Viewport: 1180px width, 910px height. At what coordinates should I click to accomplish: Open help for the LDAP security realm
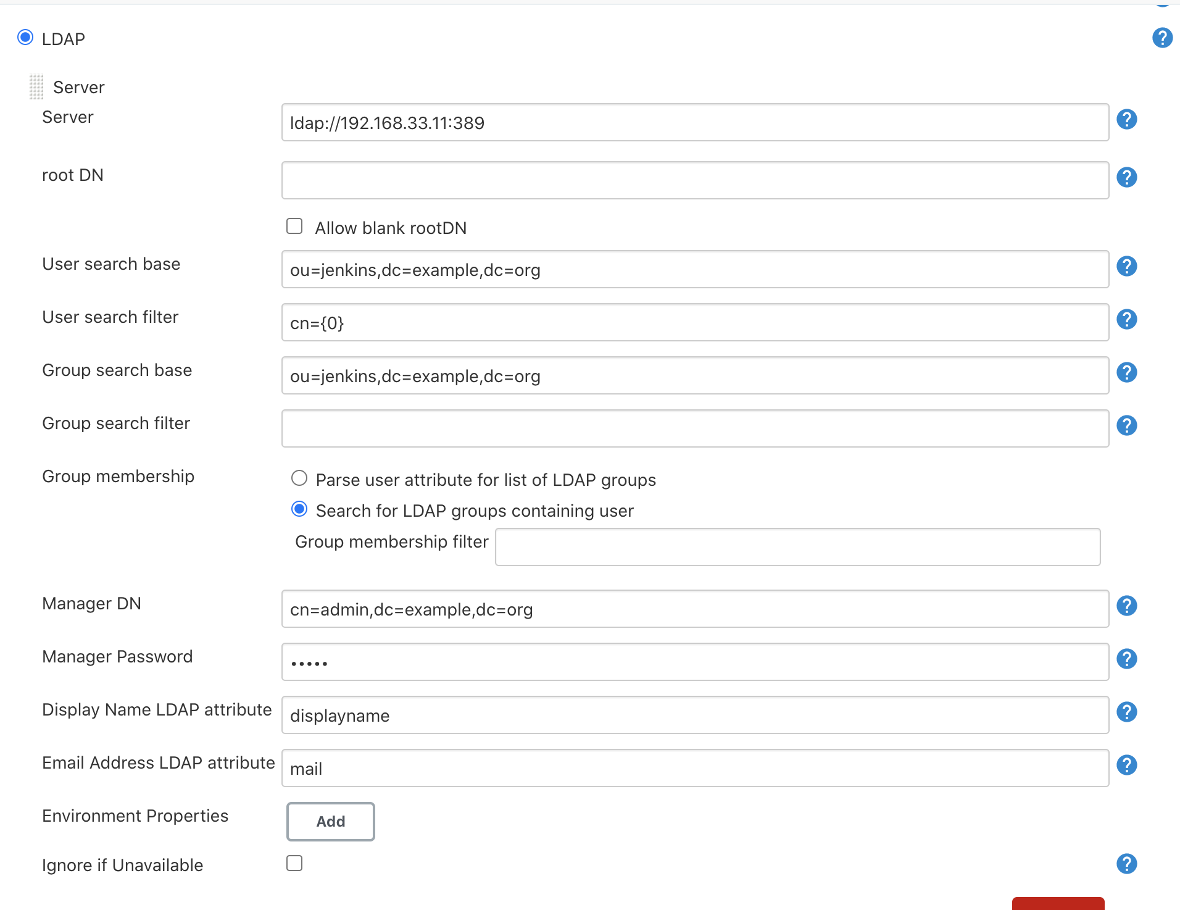tap(1162, 38)
